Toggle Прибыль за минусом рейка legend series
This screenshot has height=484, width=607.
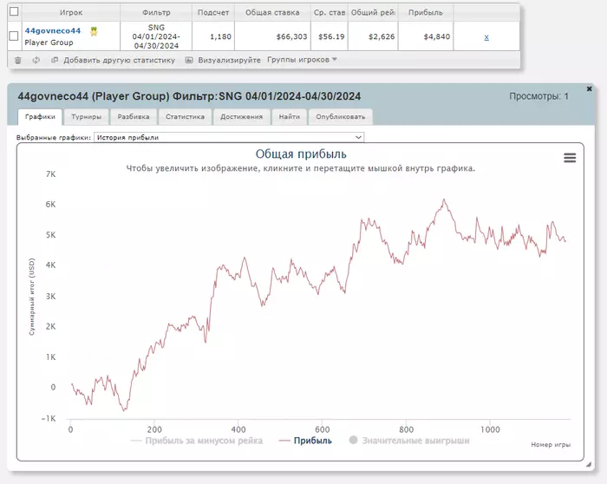(197, 441)
